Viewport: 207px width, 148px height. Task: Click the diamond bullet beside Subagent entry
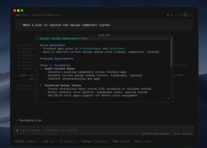click(x=19, y=55)
